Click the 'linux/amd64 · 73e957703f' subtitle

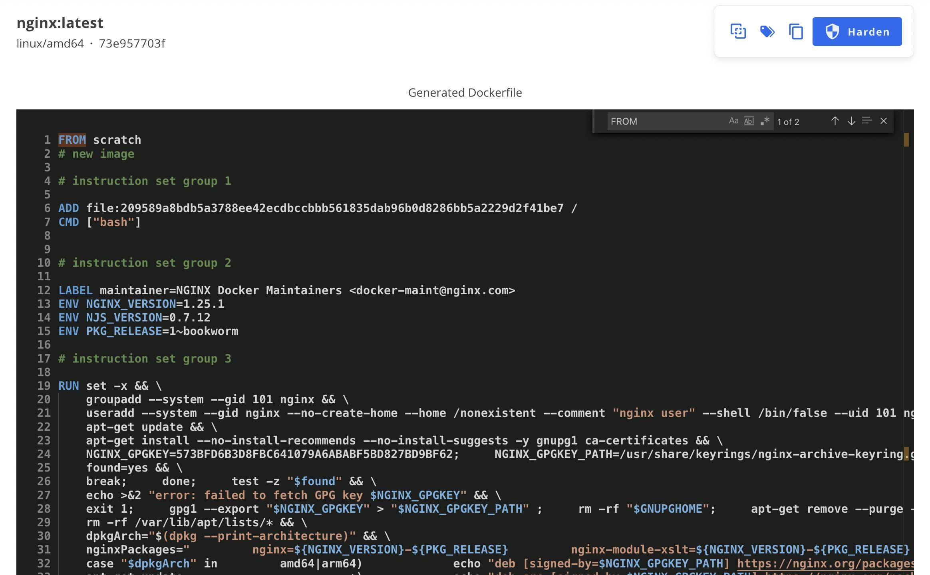91,43
